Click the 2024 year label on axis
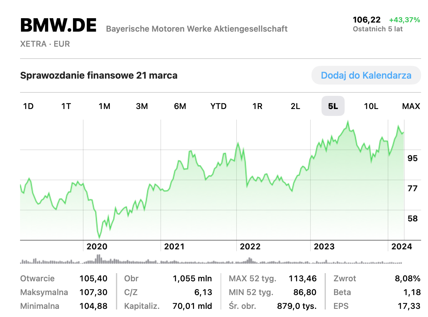 [x=402, y=247]
